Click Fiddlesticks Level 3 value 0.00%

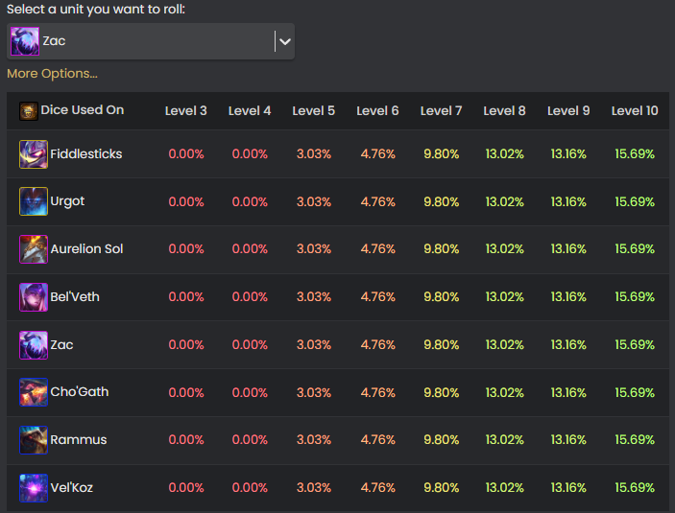(186, 154)
